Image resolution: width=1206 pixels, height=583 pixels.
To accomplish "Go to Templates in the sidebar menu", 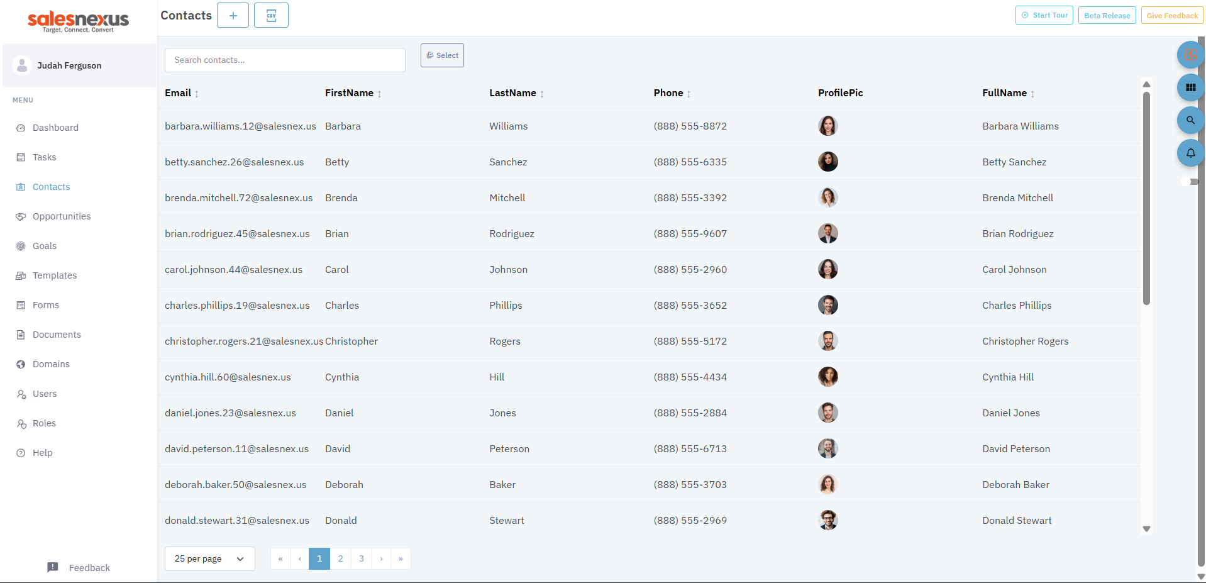I will (55, 275).
